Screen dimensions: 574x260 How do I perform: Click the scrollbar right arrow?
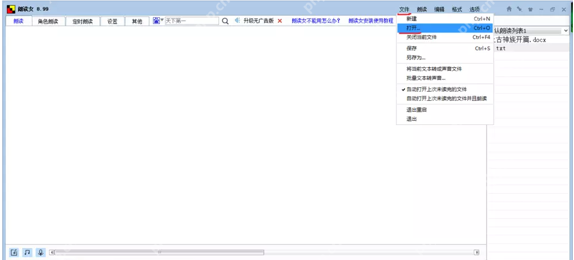tap(476, 253)
